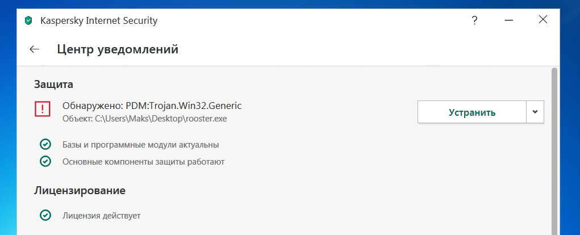
Task: Select the detected PDM:Trojan.Win32.Generic entry
Action: 152,106
